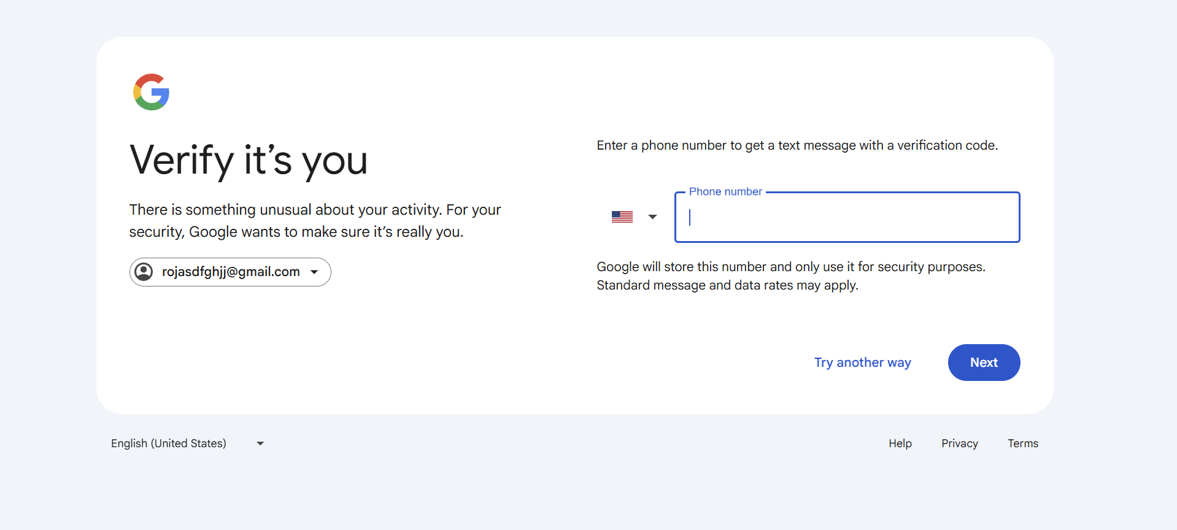Viewport: 1177px width, 530px height.
Task: Select the English (United States) language text
Action: click(x=169, y=444)
